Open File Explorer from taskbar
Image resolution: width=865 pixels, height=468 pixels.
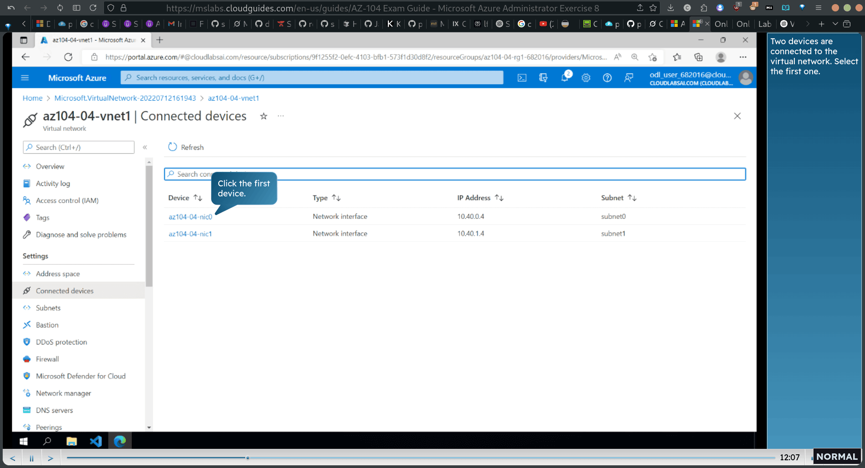pos(72,441)
